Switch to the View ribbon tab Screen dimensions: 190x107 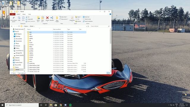click(x=29, y=14)
